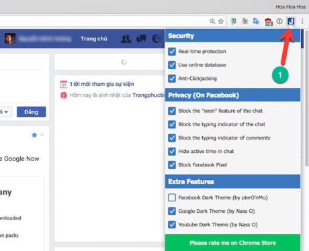The image size is (309, 251).
Task: Expand the chevron next to blue star
Action: click(42, 135)
